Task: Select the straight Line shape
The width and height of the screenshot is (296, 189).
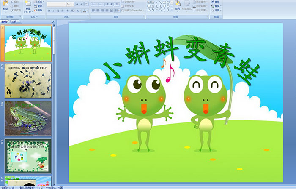Action: pos(157,2)
